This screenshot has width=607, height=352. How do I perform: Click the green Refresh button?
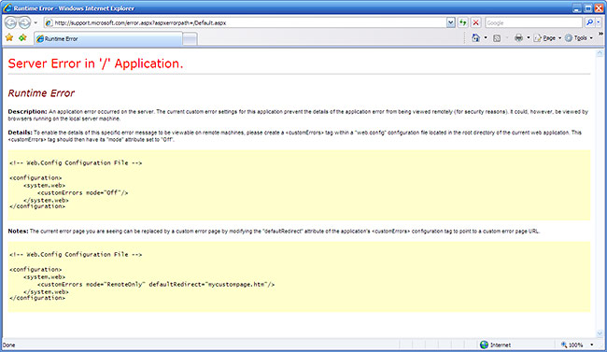(463, 22)
